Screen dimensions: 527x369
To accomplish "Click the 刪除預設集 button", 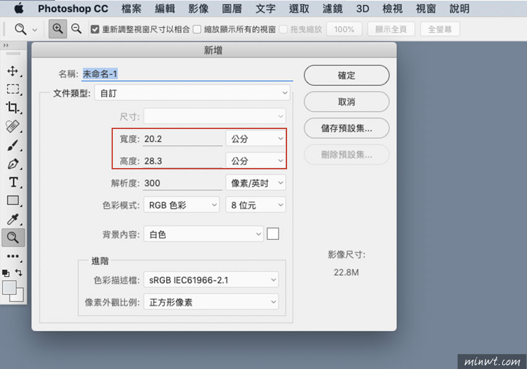I will [347, 154].
